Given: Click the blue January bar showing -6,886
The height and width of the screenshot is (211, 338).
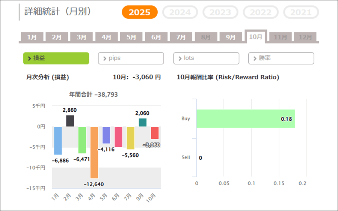Looking at the screenshot, I should pyautogui.click(x=58, y=141).
